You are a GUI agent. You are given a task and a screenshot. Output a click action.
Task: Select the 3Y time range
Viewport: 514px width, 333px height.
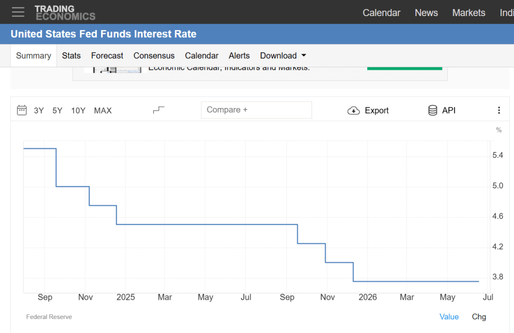tap(39, 111)
